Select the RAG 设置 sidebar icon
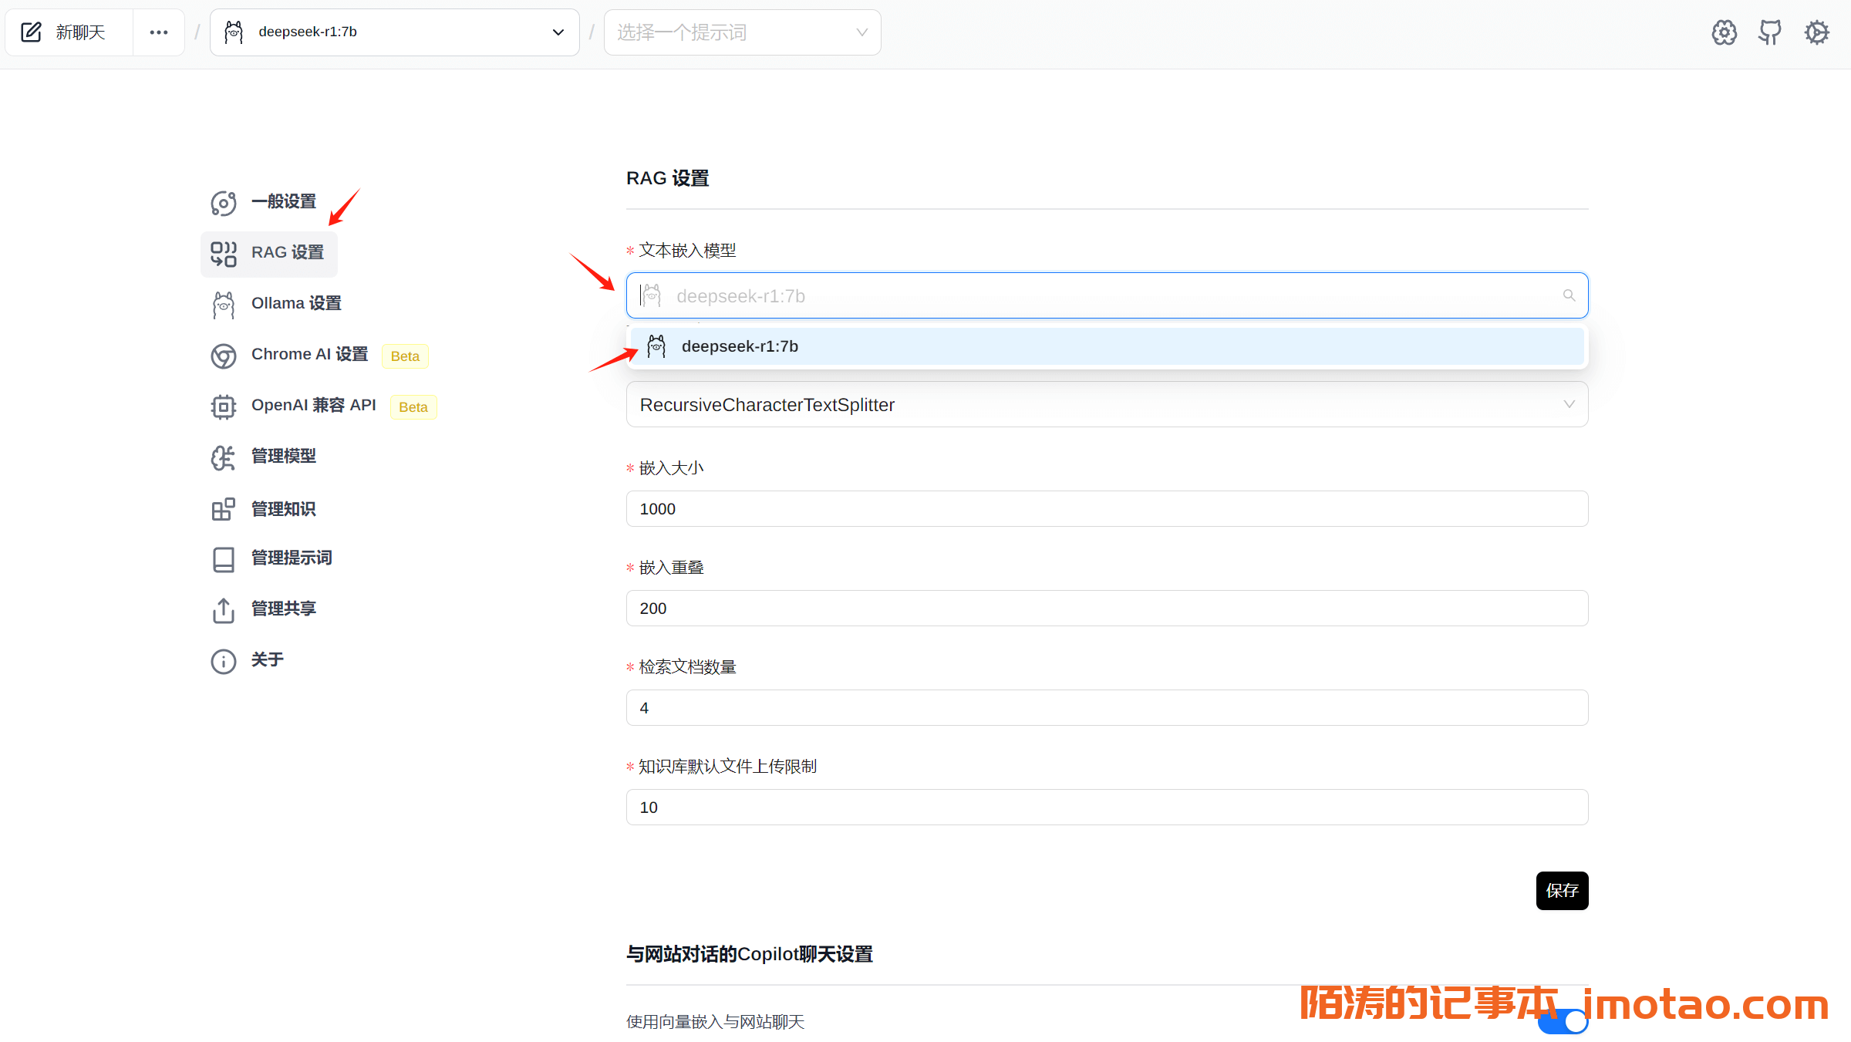The width and height of the screenshot is (1851, 1042). click(x=224, y=253)
